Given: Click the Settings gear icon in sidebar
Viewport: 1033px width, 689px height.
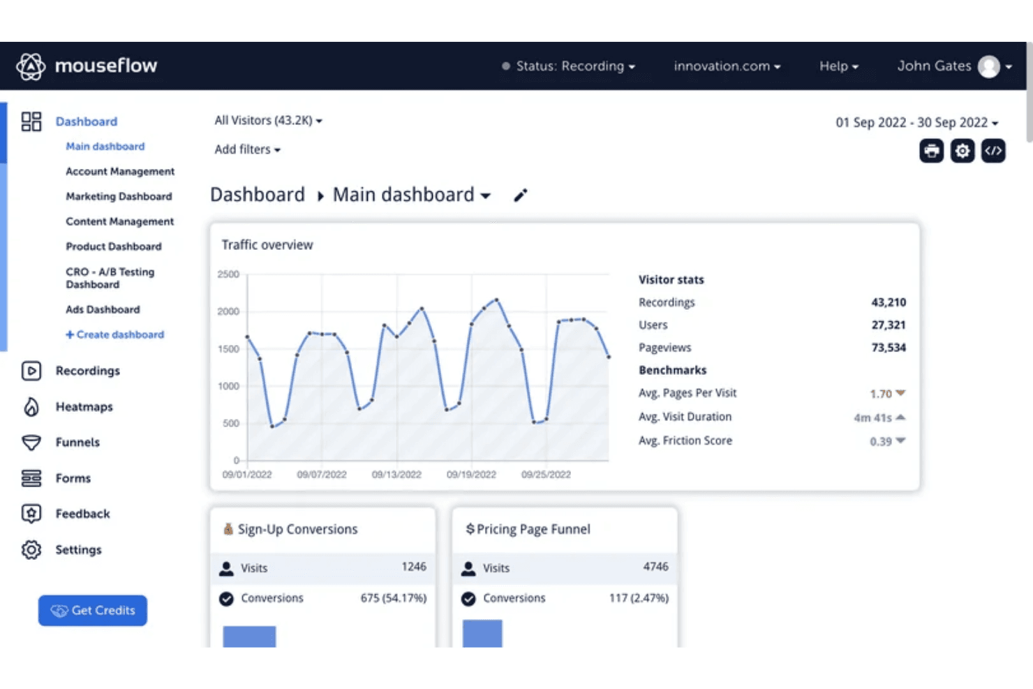Looking at the screenshot, I should point(31,550).
